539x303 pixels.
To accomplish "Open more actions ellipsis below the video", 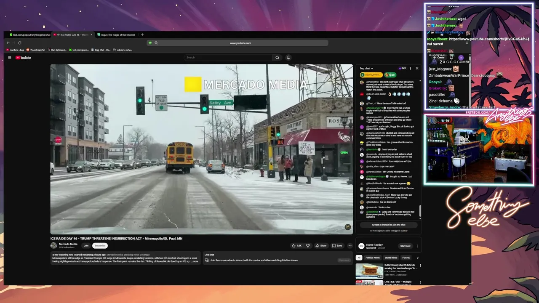I will click(350, 246).
